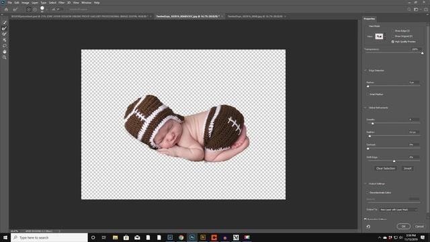Collapse the Edge Detection section
430x242 pixels.
click(365, 71)
